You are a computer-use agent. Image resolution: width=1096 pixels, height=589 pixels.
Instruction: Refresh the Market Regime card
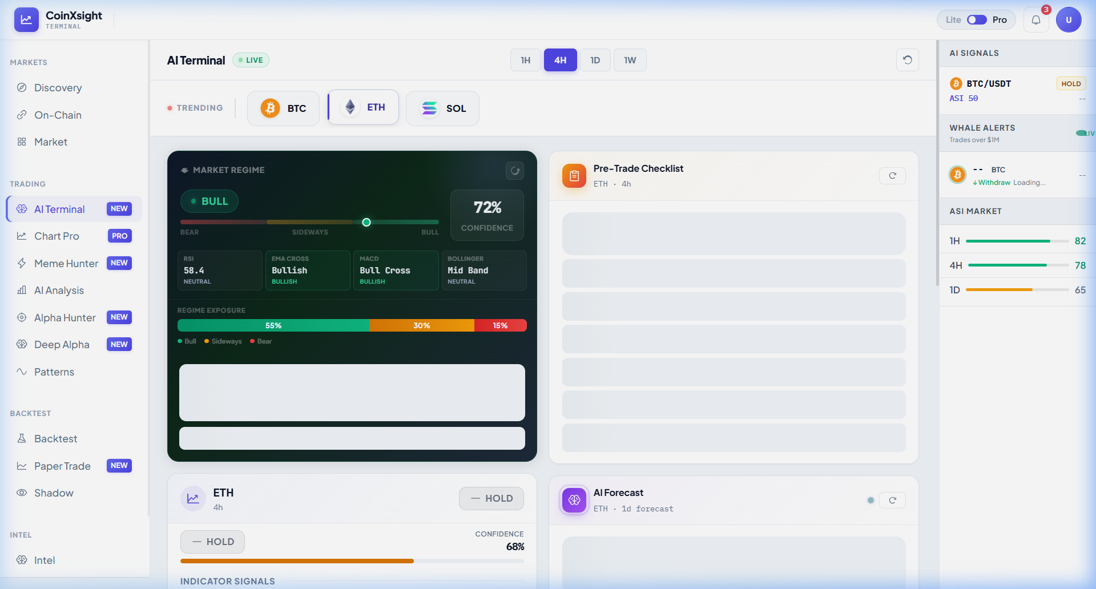click(515, 171)
